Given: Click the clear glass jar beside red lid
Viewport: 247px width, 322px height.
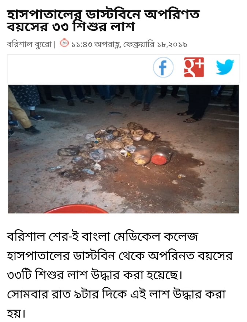Looking at the screenshot, I should pyautogui.click(x=141, y=156).
